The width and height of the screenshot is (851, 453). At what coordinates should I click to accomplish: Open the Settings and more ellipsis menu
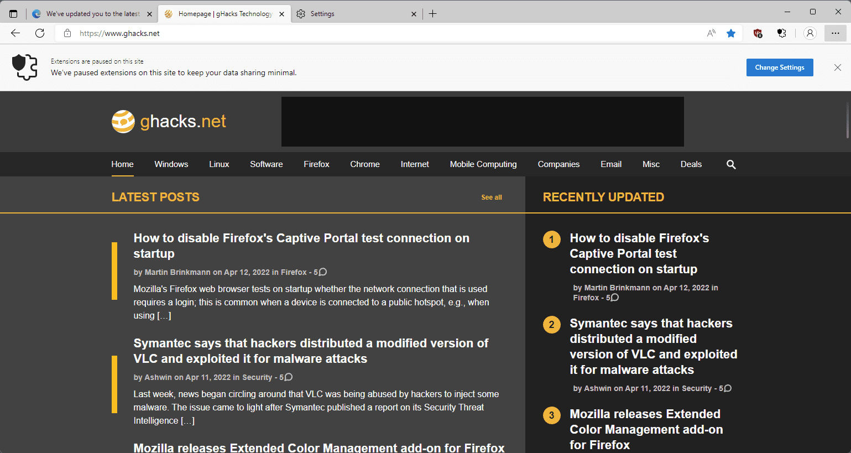[x=835, y=33]
